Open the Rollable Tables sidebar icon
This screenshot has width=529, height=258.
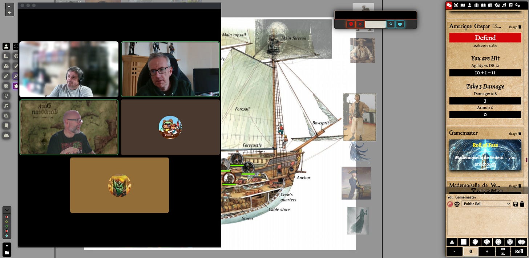(490, 5)
